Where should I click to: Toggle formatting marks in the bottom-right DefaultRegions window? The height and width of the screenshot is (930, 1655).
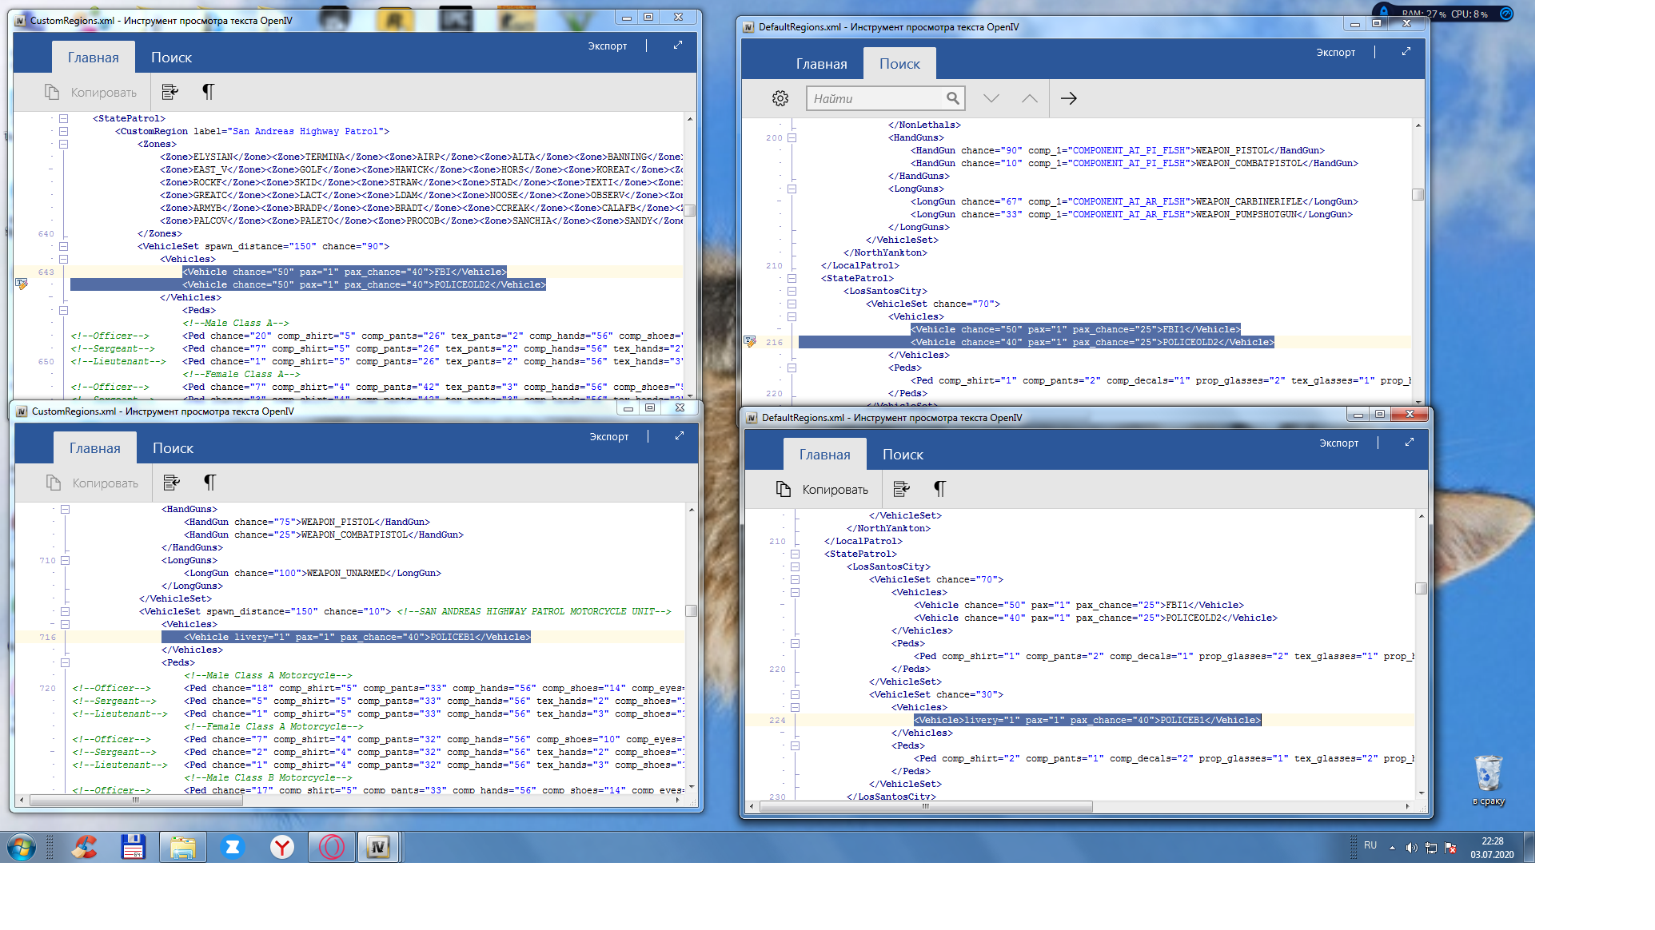[939, 489]
